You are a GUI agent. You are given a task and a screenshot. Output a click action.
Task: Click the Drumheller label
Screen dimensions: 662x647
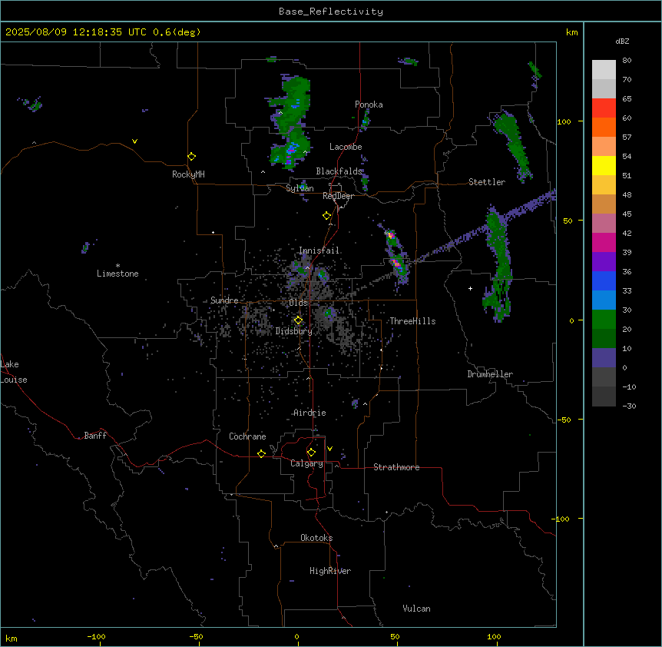(x=490, y=374)
